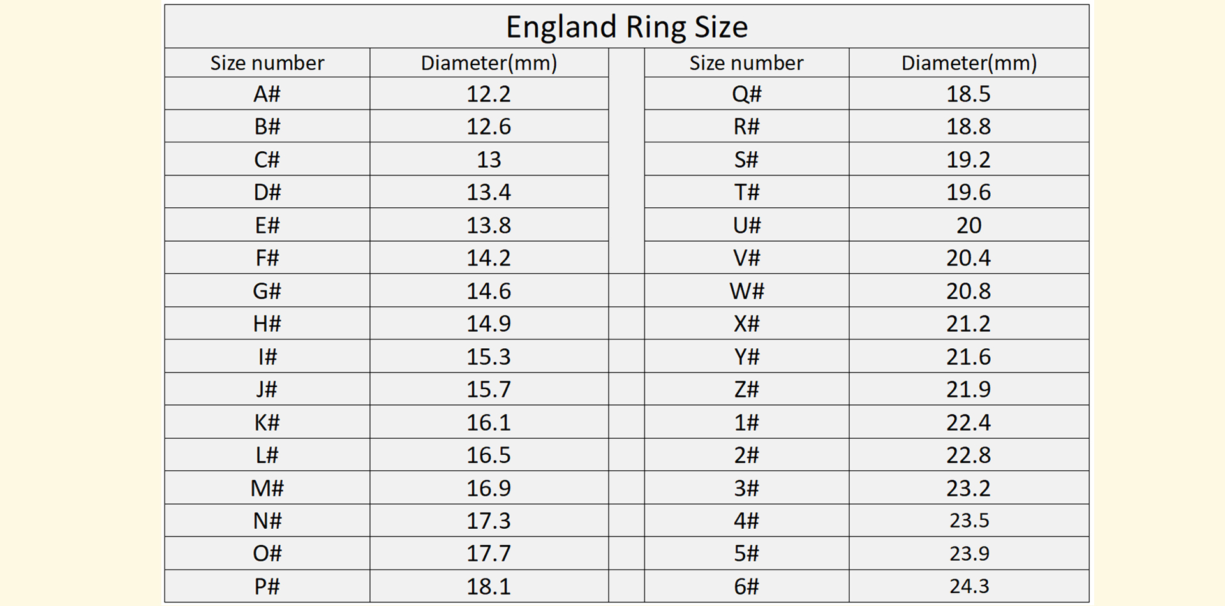Click the 20.8 diameter cell
Viewport: 1225px width, 606px height.
pyautogui.click(x=969, y=291)
